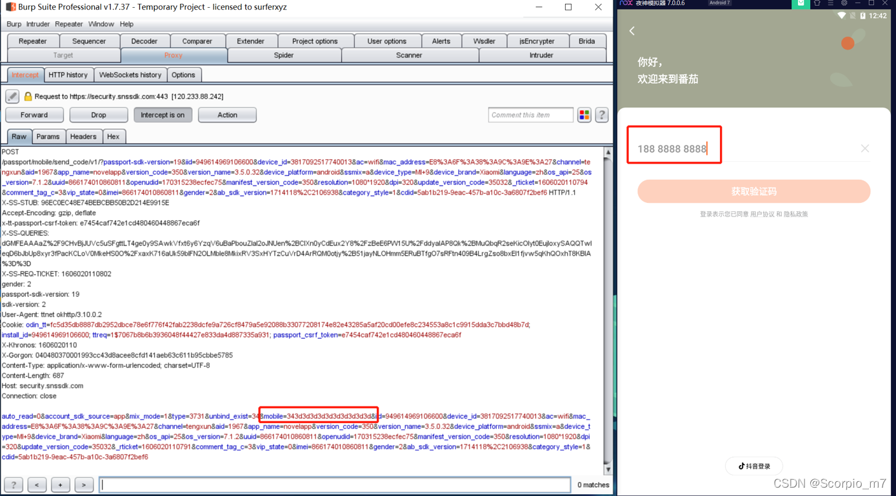Open the Nox hamburger menu icon
This screenshot has height=496, width=896.
pyautogui.click(x=830, y=3)
